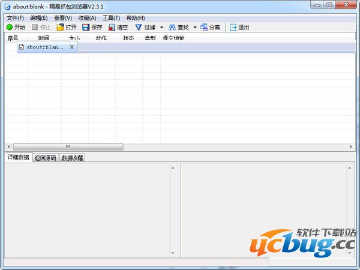Switch to the 返回源码 tab
Viewport: 360px width, 270px height.
(x=45, y=158)
